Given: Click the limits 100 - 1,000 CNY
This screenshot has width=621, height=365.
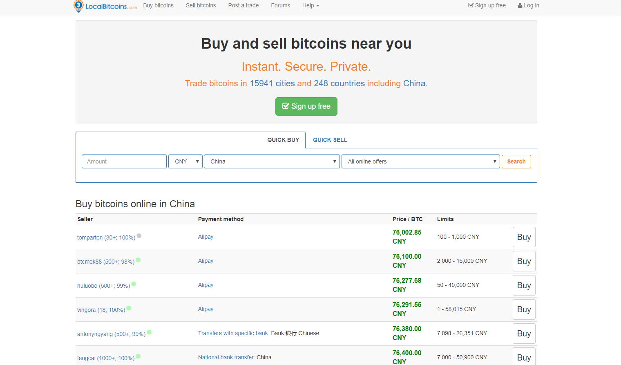Looking at the screenshot, I should point(458,237).
